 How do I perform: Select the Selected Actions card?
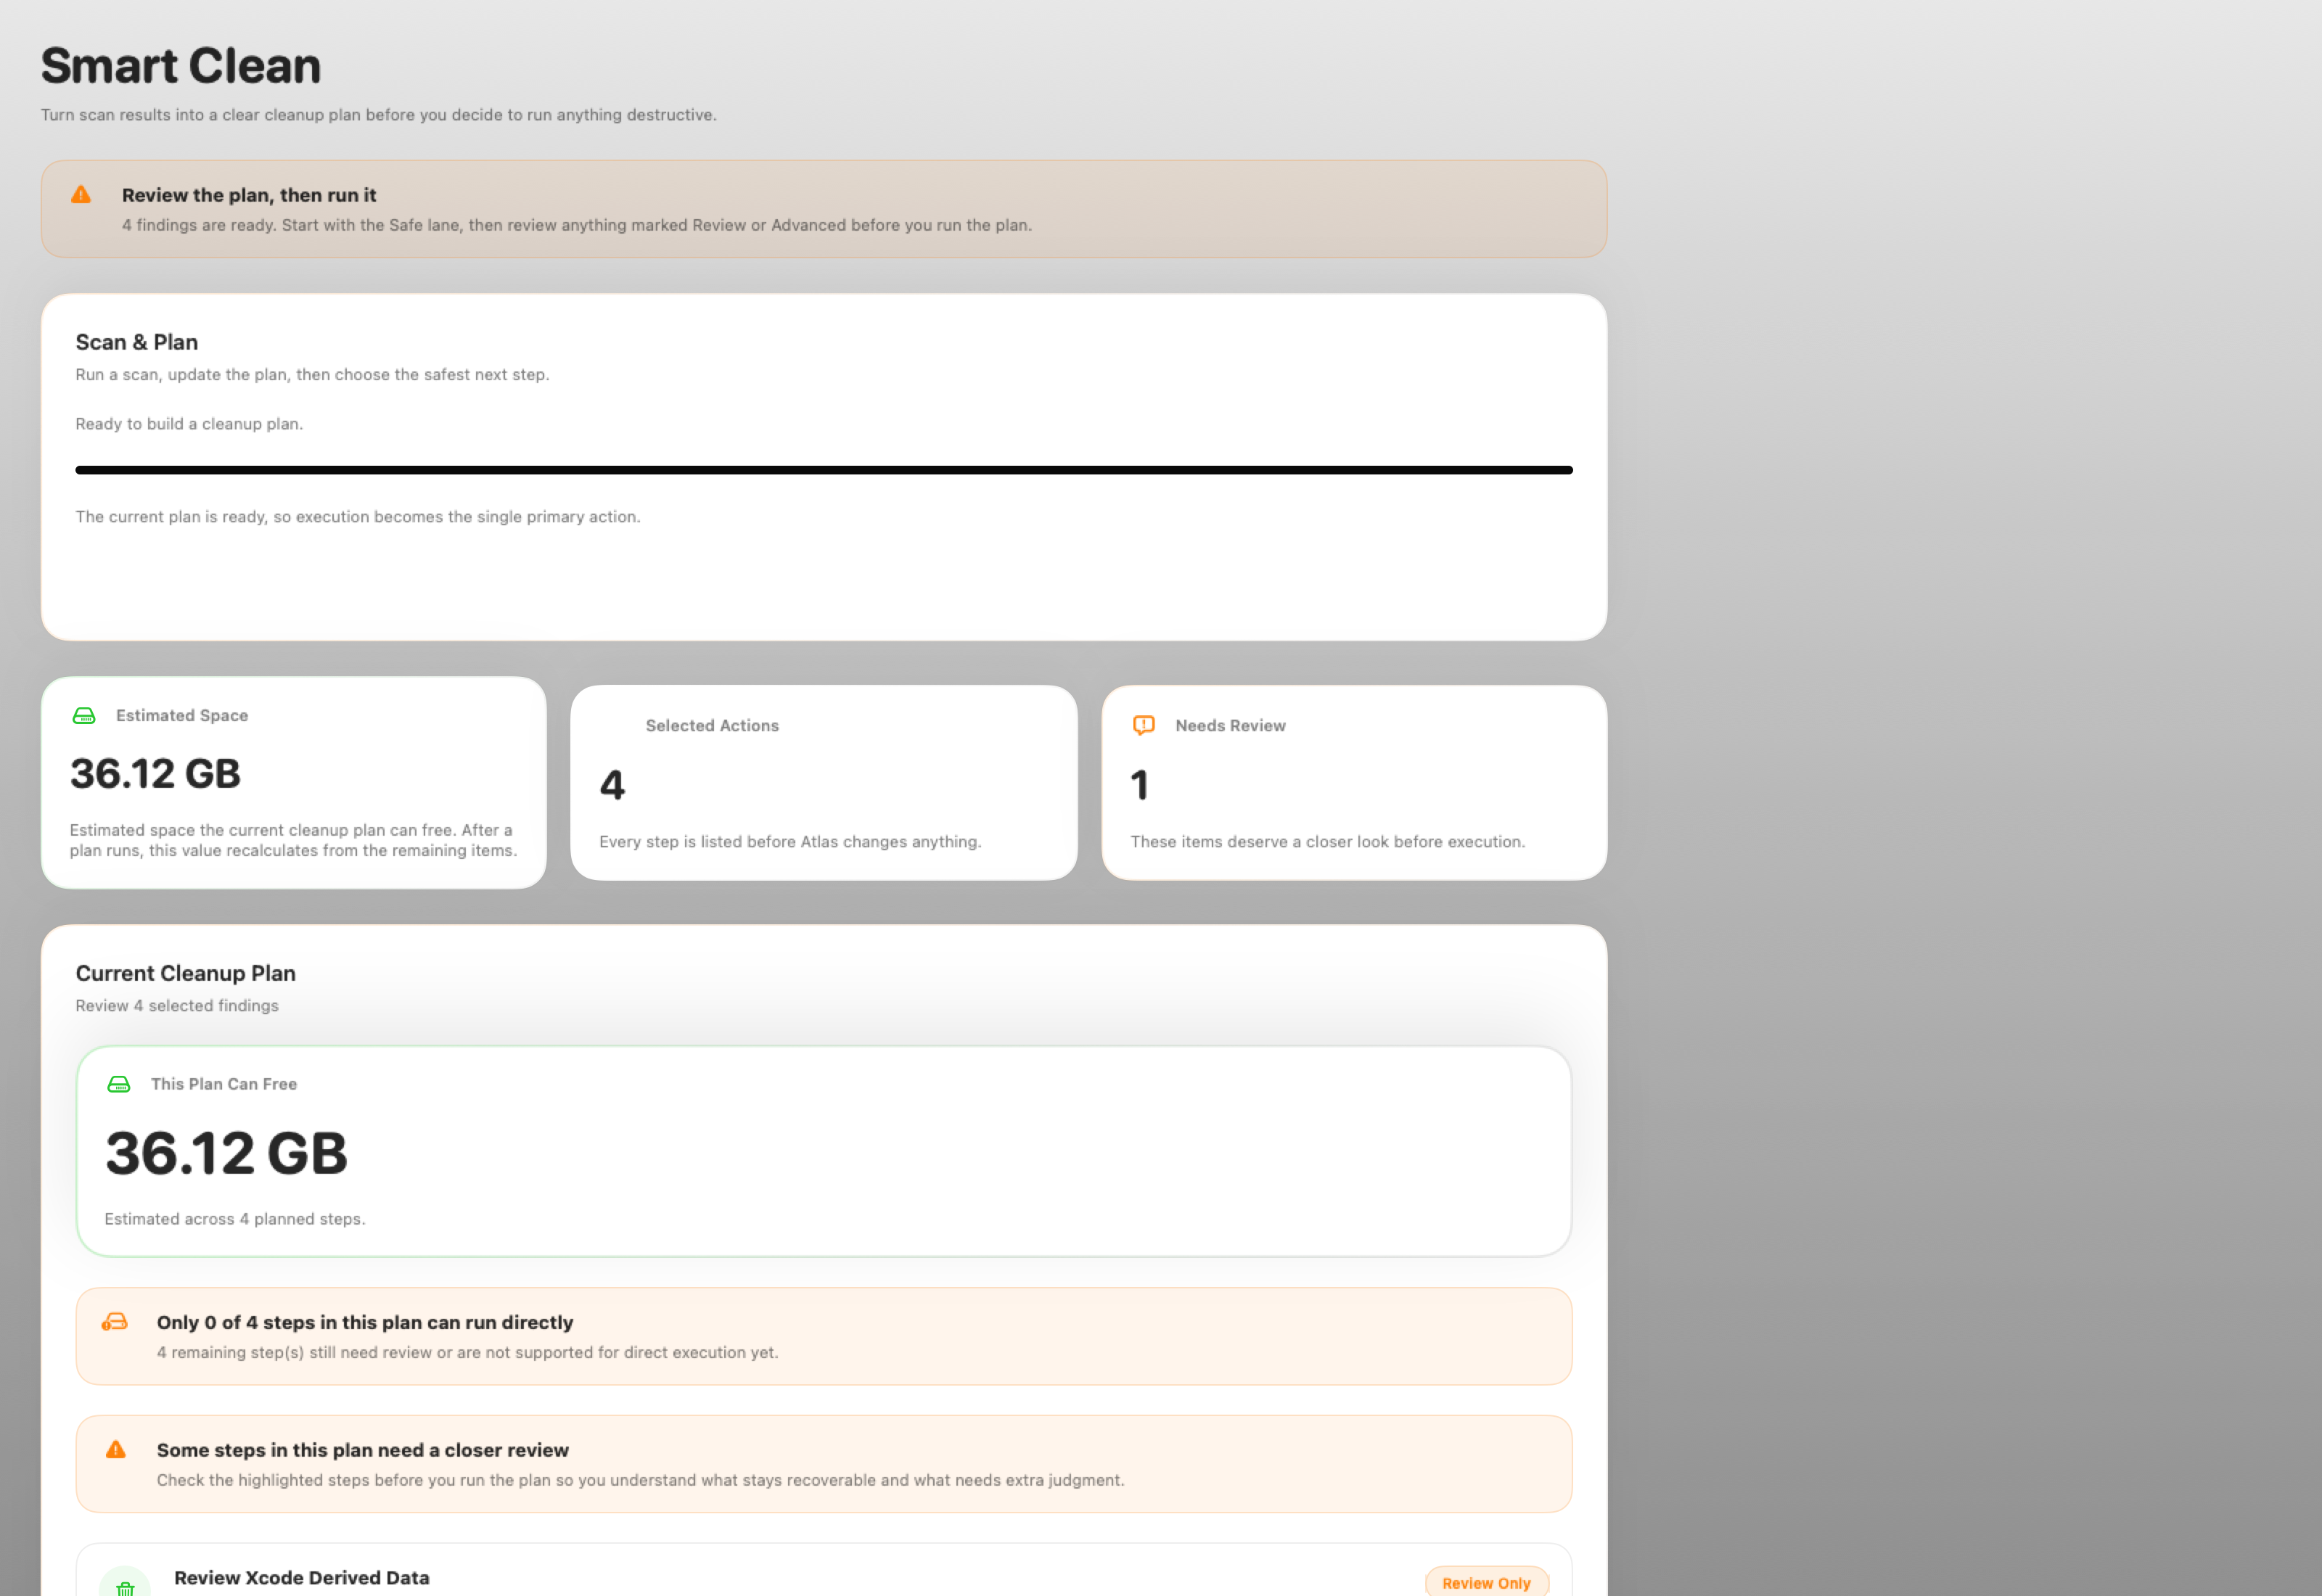pyautogui.click(x=823, y=782)
